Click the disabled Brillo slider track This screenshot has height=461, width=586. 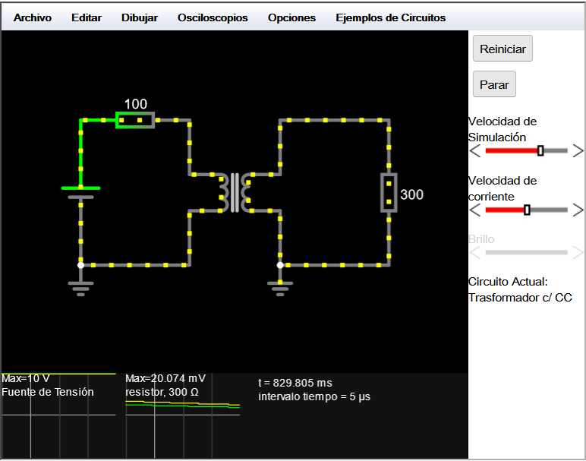click(x=526, y=252)
